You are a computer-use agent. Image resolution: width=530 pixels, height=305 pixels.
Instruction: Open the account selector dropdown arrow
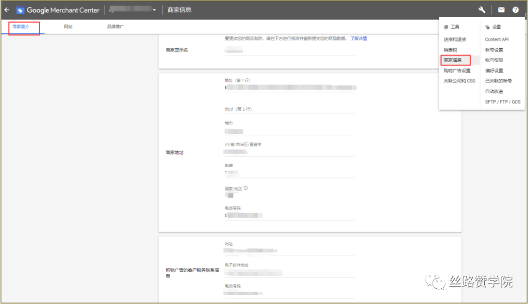[x=154, y=10]
